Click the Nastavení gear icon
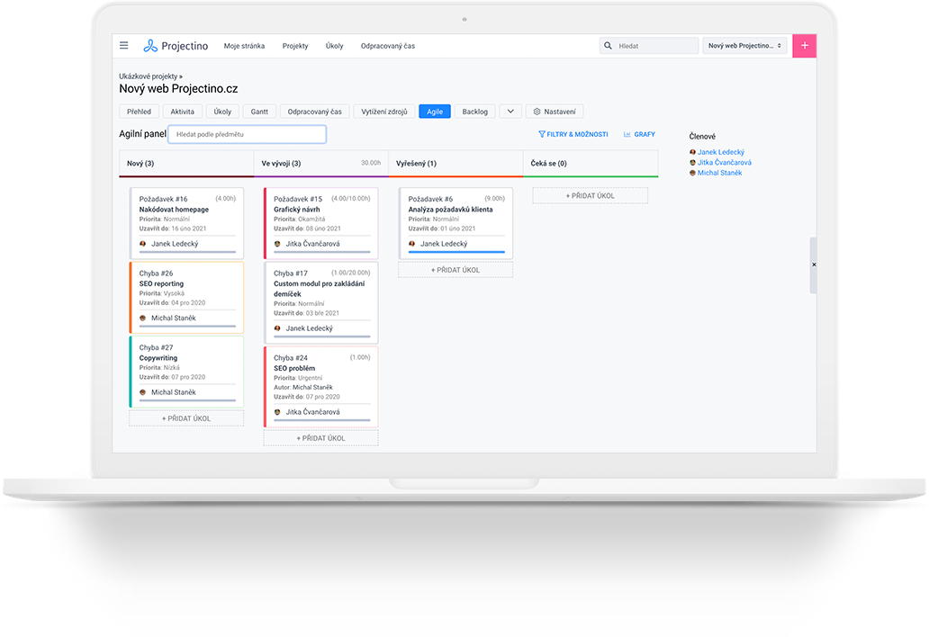Screen dimensions: 929x637 (x=537, y=112)
